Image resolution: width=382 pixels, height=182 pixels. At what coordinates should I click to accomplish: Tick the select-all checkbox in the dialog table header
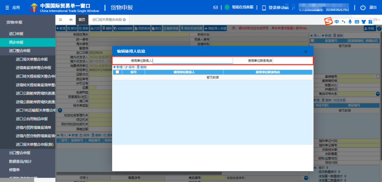click(x=117, y=72)
